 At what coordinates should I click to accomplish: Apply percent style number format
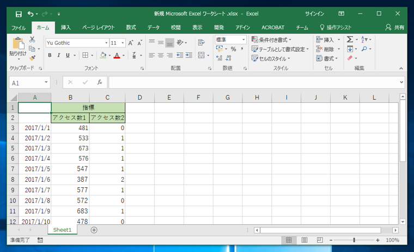[233, 49]
